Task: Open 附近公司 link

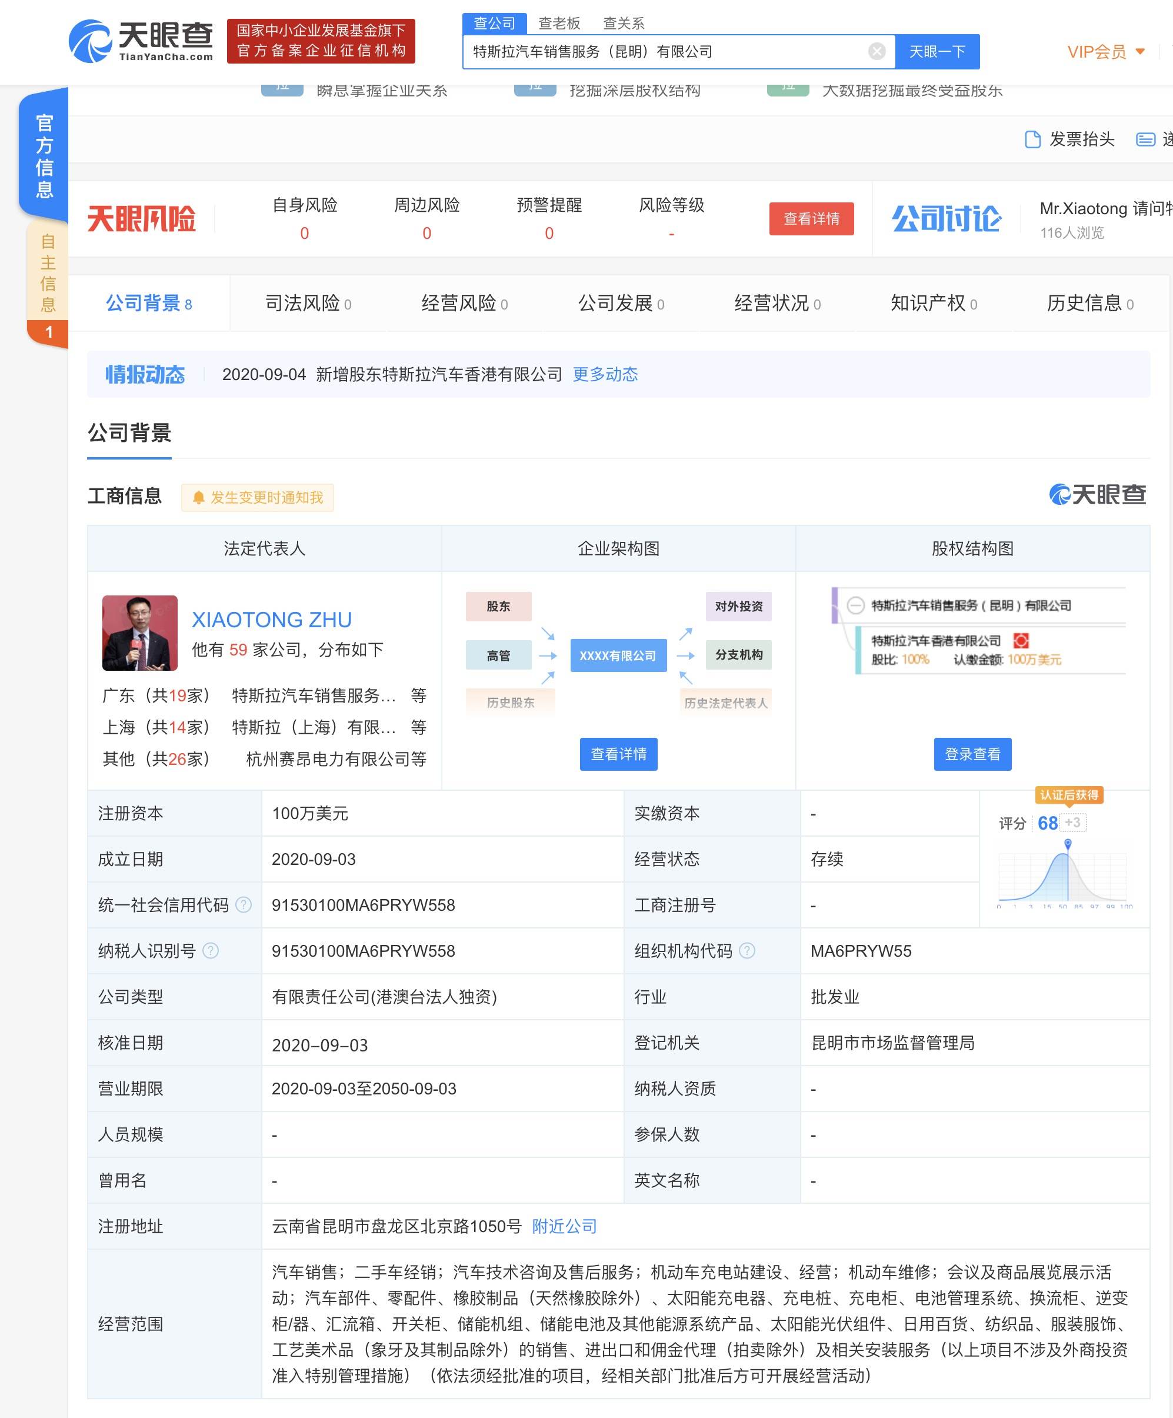Action: [x=564, y=1226]
